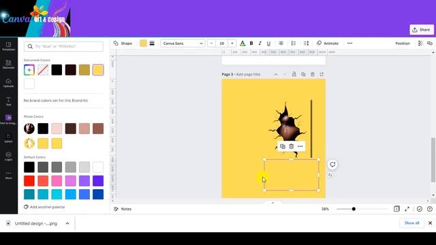Open the Notes panel

coord(123,209)
